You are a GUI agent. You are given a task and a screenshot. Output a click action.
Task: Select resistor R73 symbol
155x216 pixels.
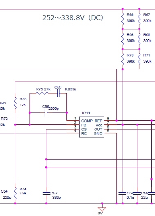click(15, 103)
